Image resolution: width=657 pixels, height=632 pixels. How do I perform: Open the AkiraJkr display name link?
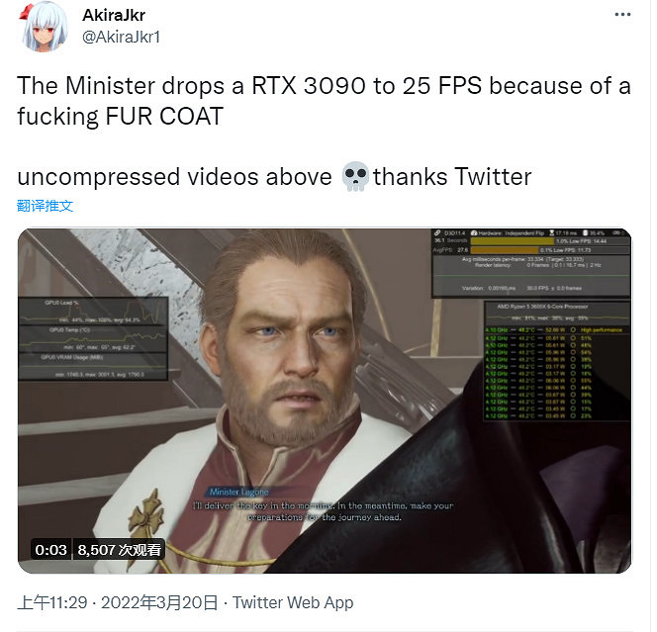click(114, 15)
